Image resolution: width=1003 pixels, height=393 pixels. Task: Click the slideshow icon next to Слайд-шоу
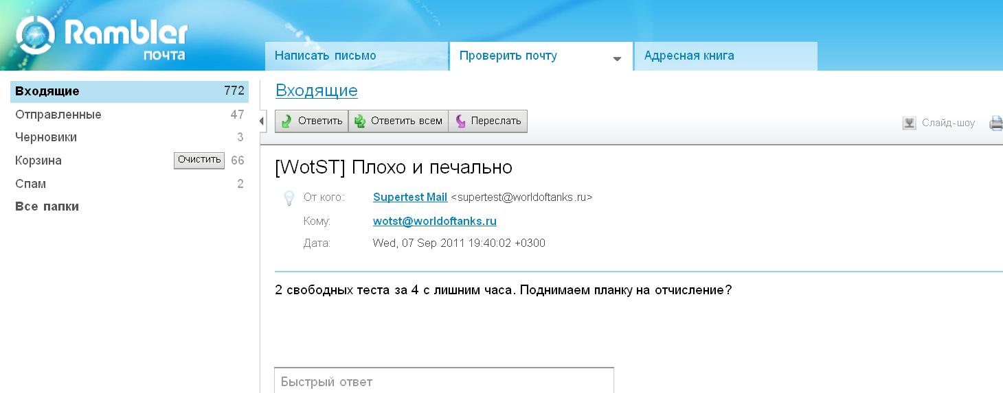pyautogui.click(x=909, y=123)
